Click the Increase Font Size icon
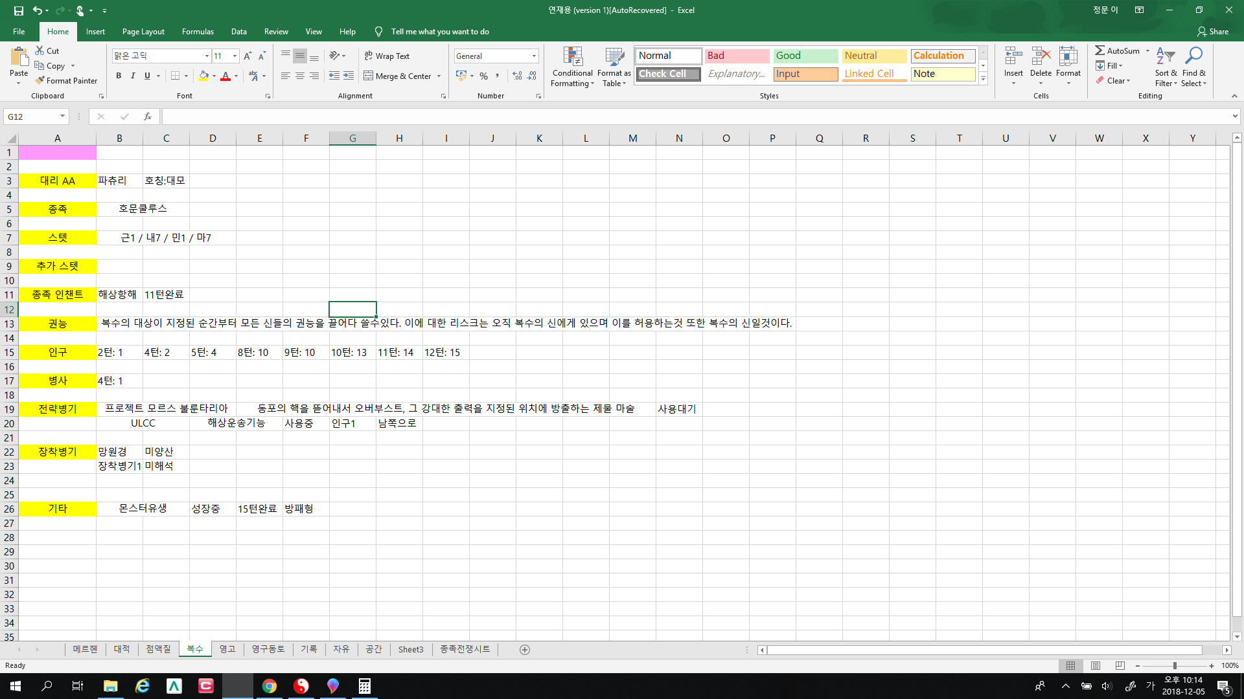Image resolution: width=1244 pixels, height=699 pixels. tap(248, 56)
